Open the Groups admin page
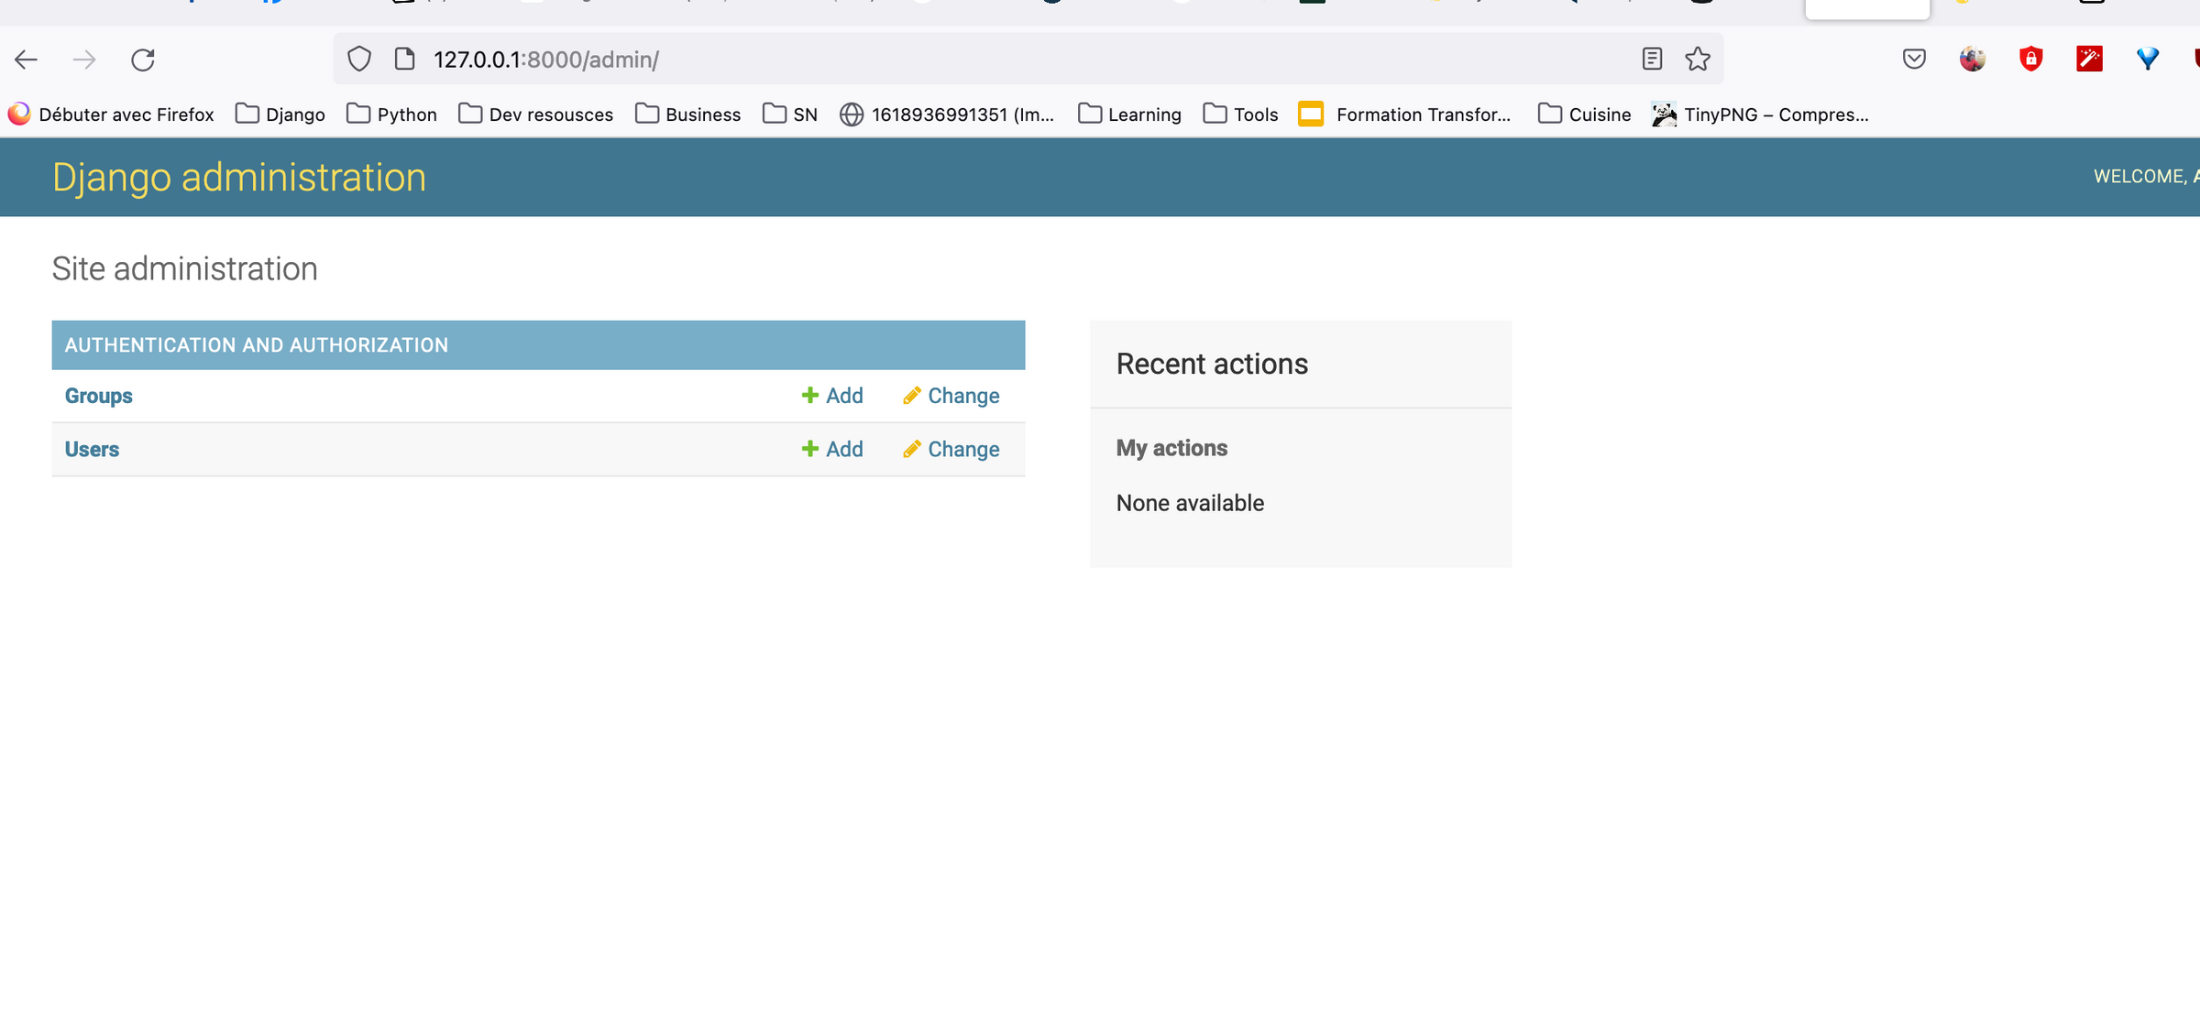 [97, 395]
